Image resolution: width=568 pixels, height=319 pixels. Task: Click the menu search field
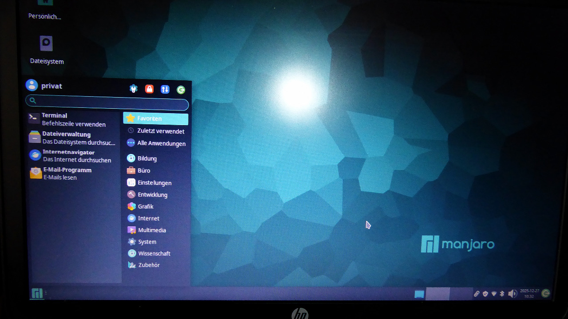[x=109, y=102]
